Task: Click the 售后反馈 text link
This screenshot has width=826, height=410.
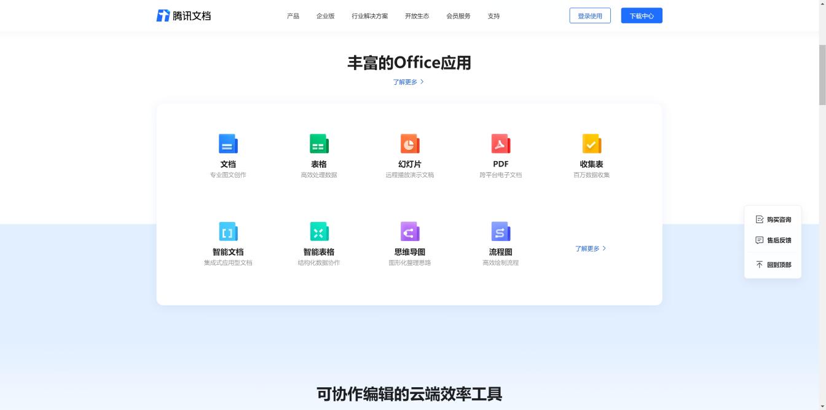Action: tap(779, 240)
